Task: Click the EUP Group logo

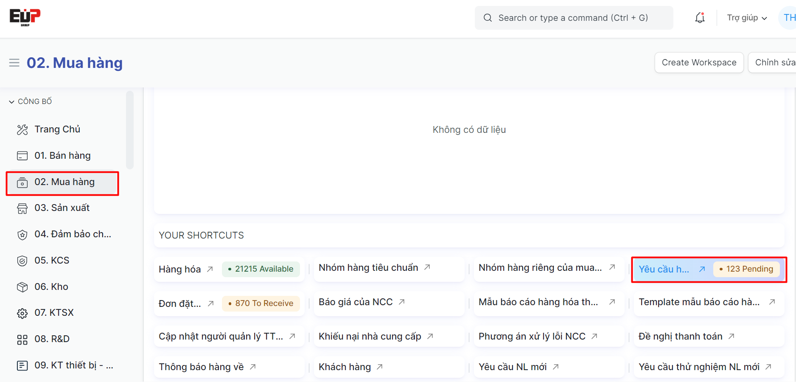Action: click(25, 17)
